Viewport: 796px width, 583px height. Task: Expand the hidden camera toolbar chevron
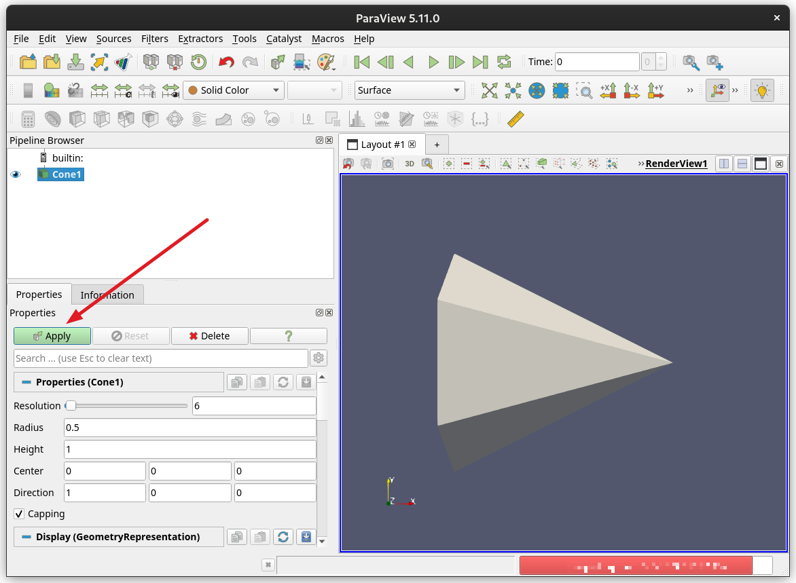click(x=690, y=90)
